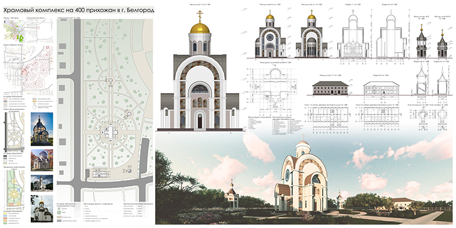Open the autumn trees church reference photo
This screenshot has height=228, width=456.
pyautogui.click(x=42, y=160)
